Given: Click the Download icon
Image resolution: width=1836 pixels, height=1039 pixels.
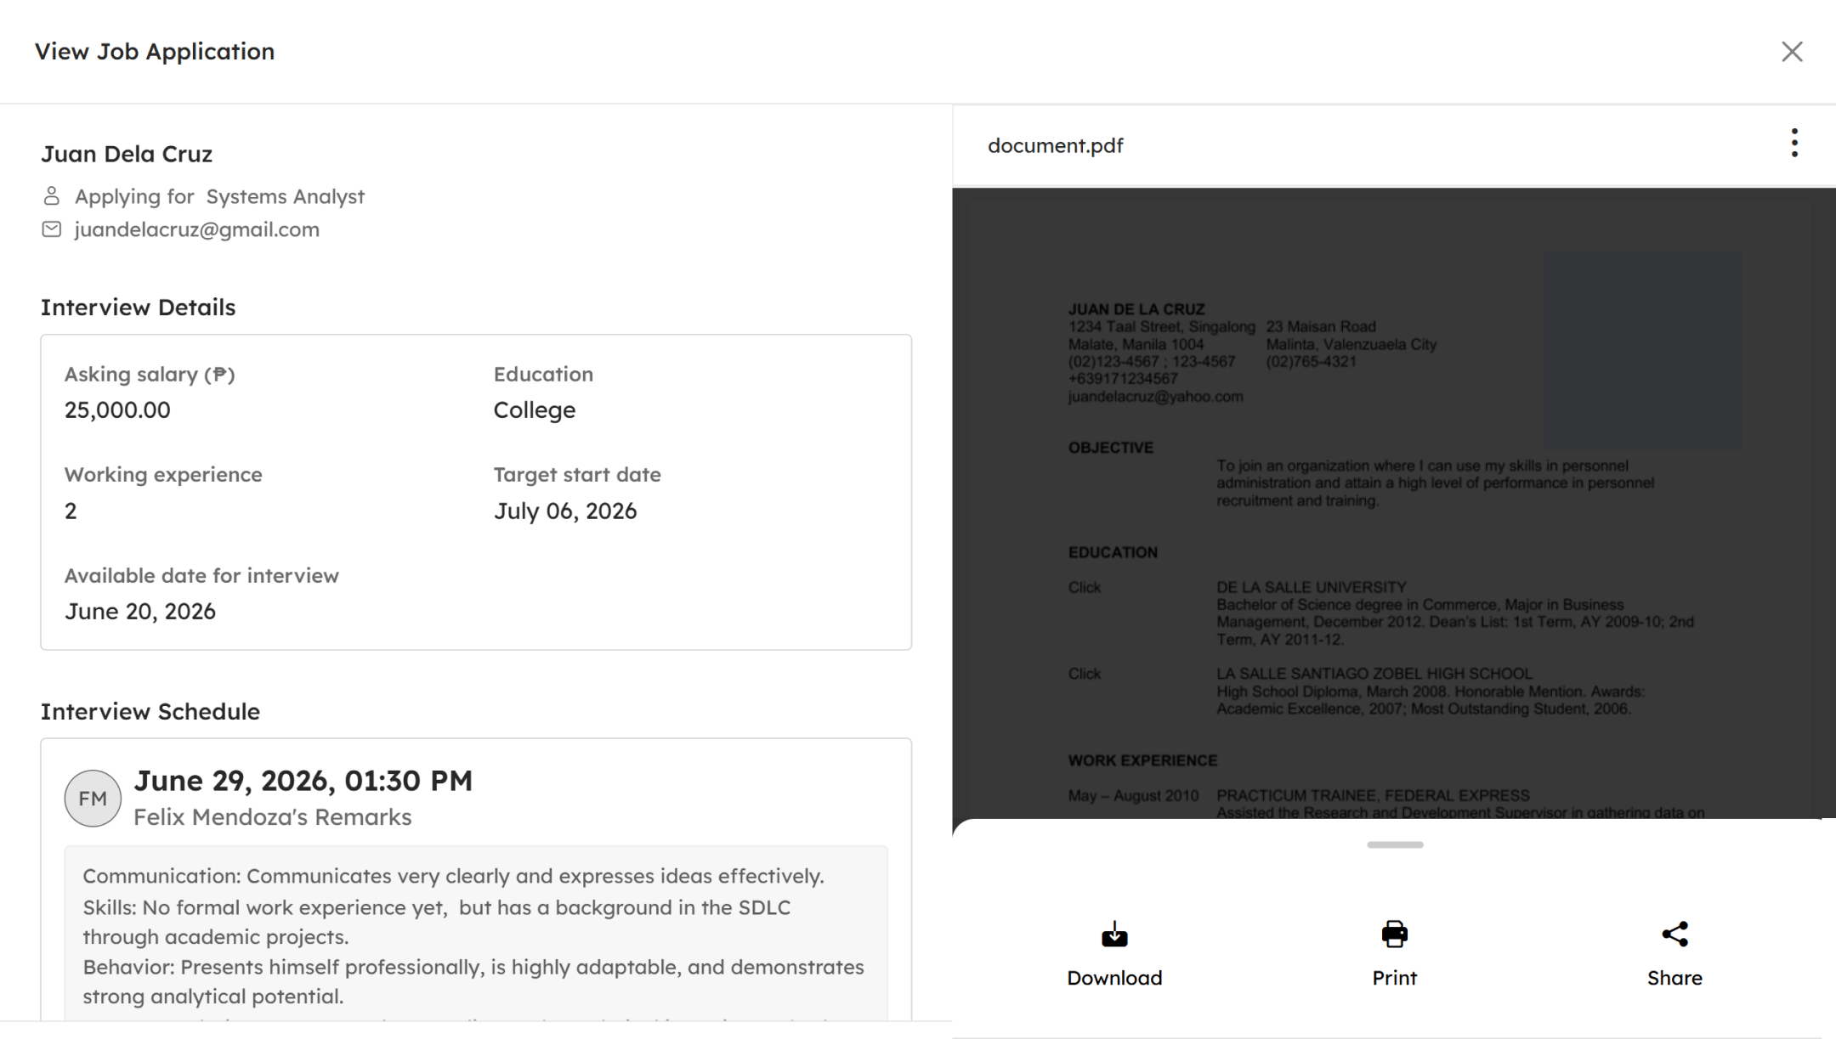Looking at the screenshot, I should [1114, 935].
